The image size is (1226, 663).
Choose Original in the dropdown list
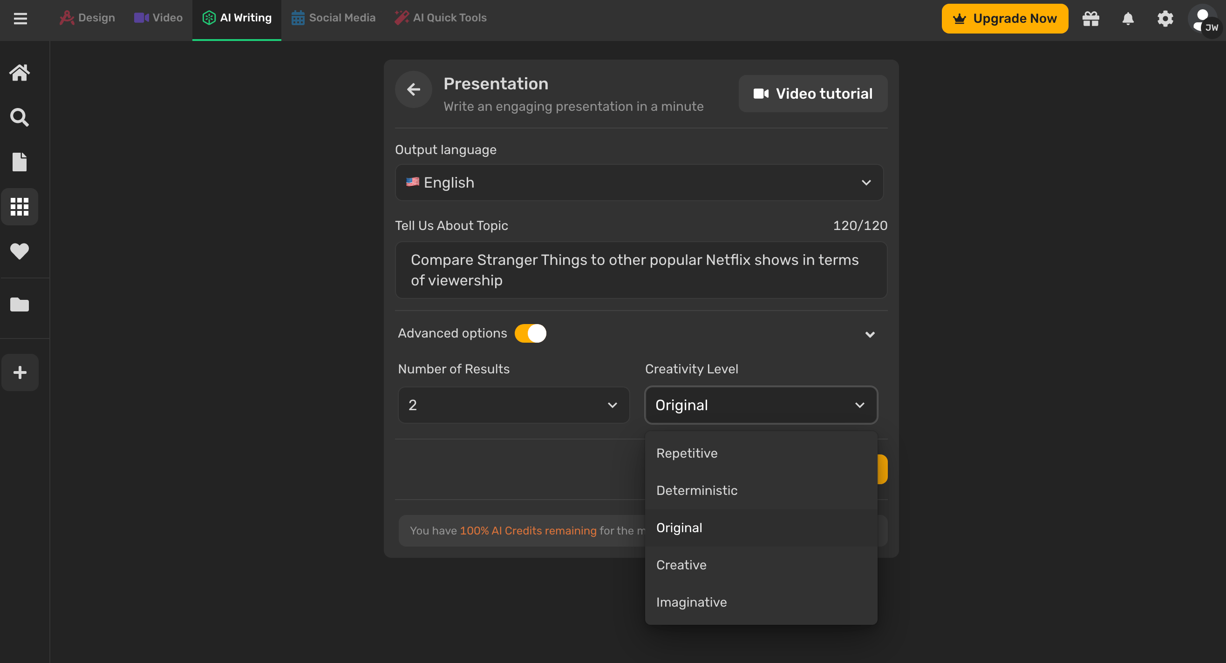(x=761, y=528)
